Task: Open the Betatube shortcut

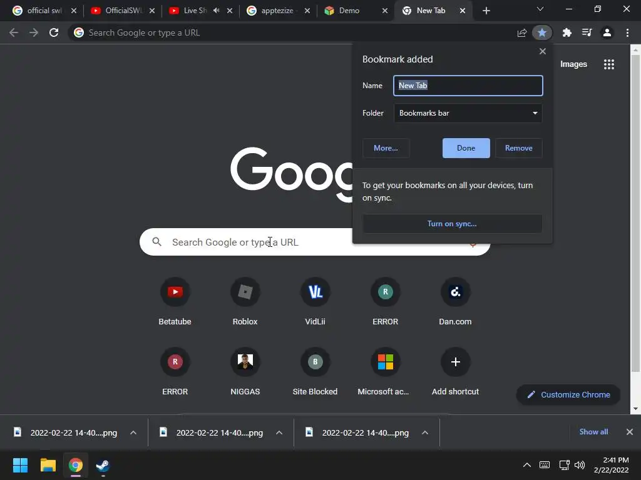Action: 175,301
